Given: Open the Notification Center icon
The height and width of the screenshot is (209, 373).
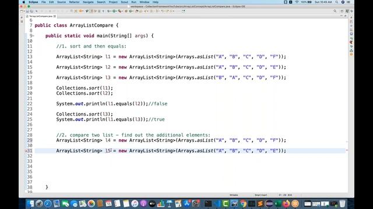Looking at the screenshot, I should (349, 2).
